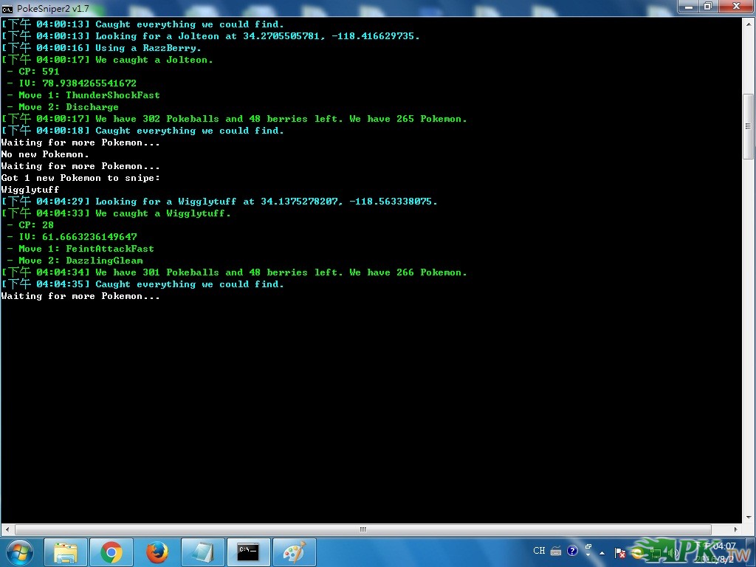Click the Windows Start orb
This screenshot has width=756, height=567.
[20, 551]
